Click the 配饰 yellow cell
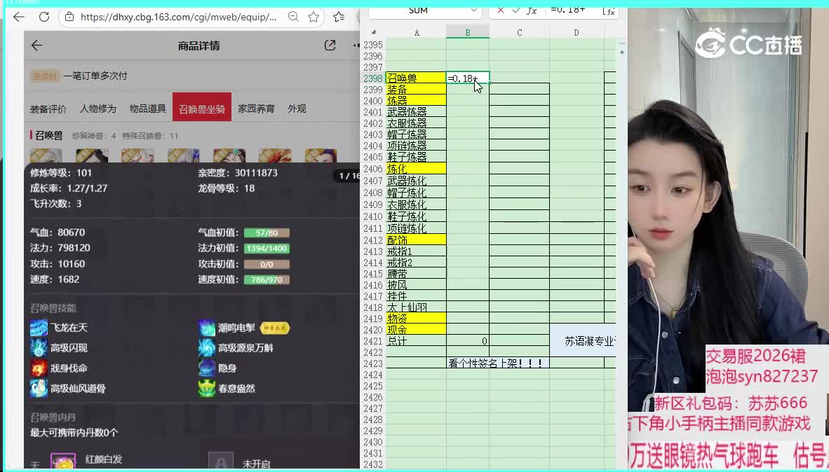Viewport: 829px width, 472px height. tap(416, 240)
